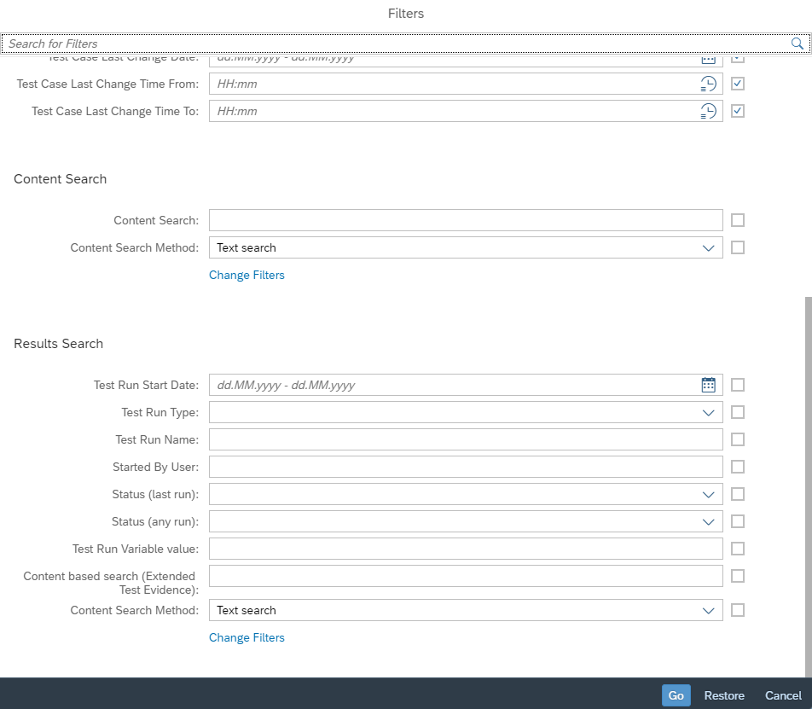Image resolution: width=812 pixels, height=709 pixels.
Task: Cancel the Filters dialog
Action: point(783,695)
